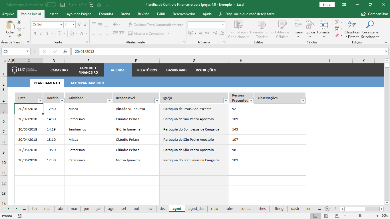The image size is (390, 219).
Task: Click the Name Box showing C5
Action: [14, 51]
